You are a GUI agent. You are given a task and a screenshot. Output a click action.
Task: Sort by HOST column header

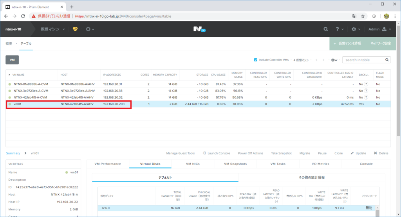tap(64, 75)
